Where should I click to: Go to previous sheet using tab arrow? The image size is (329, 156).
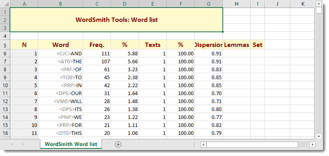click(12, 144)
